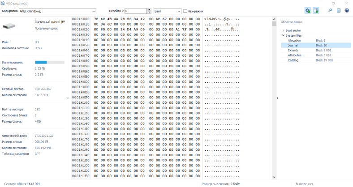Click the HEX editor app icon in the title bar
The image size is (353, 187).
3,4
